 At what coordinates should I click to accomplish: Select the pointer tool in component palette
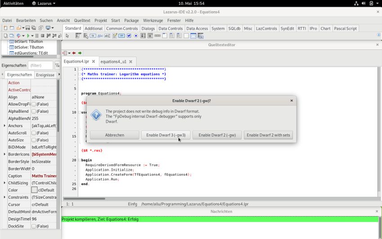(67, 36)
